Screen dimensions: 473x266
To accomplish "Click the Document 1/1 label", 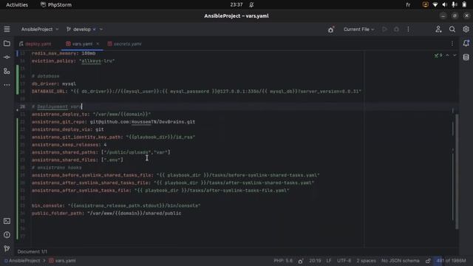I will 32,251.
